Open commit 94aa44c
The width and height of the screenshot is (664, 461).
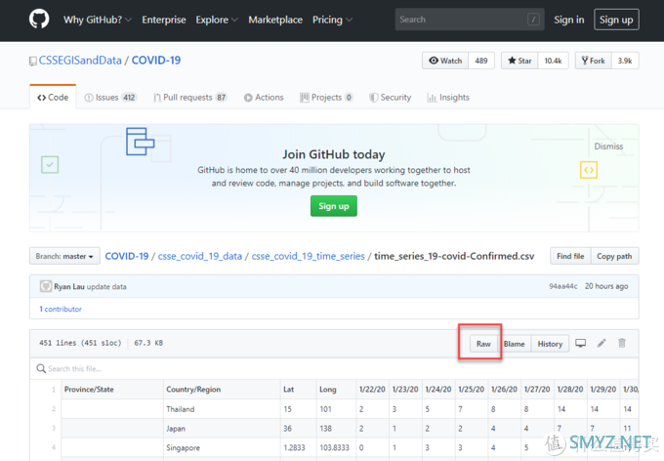tap(562, 286)
